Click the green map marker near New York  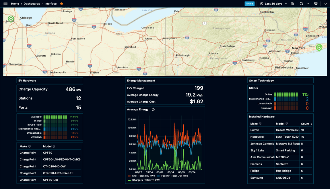tap(319, 47)
